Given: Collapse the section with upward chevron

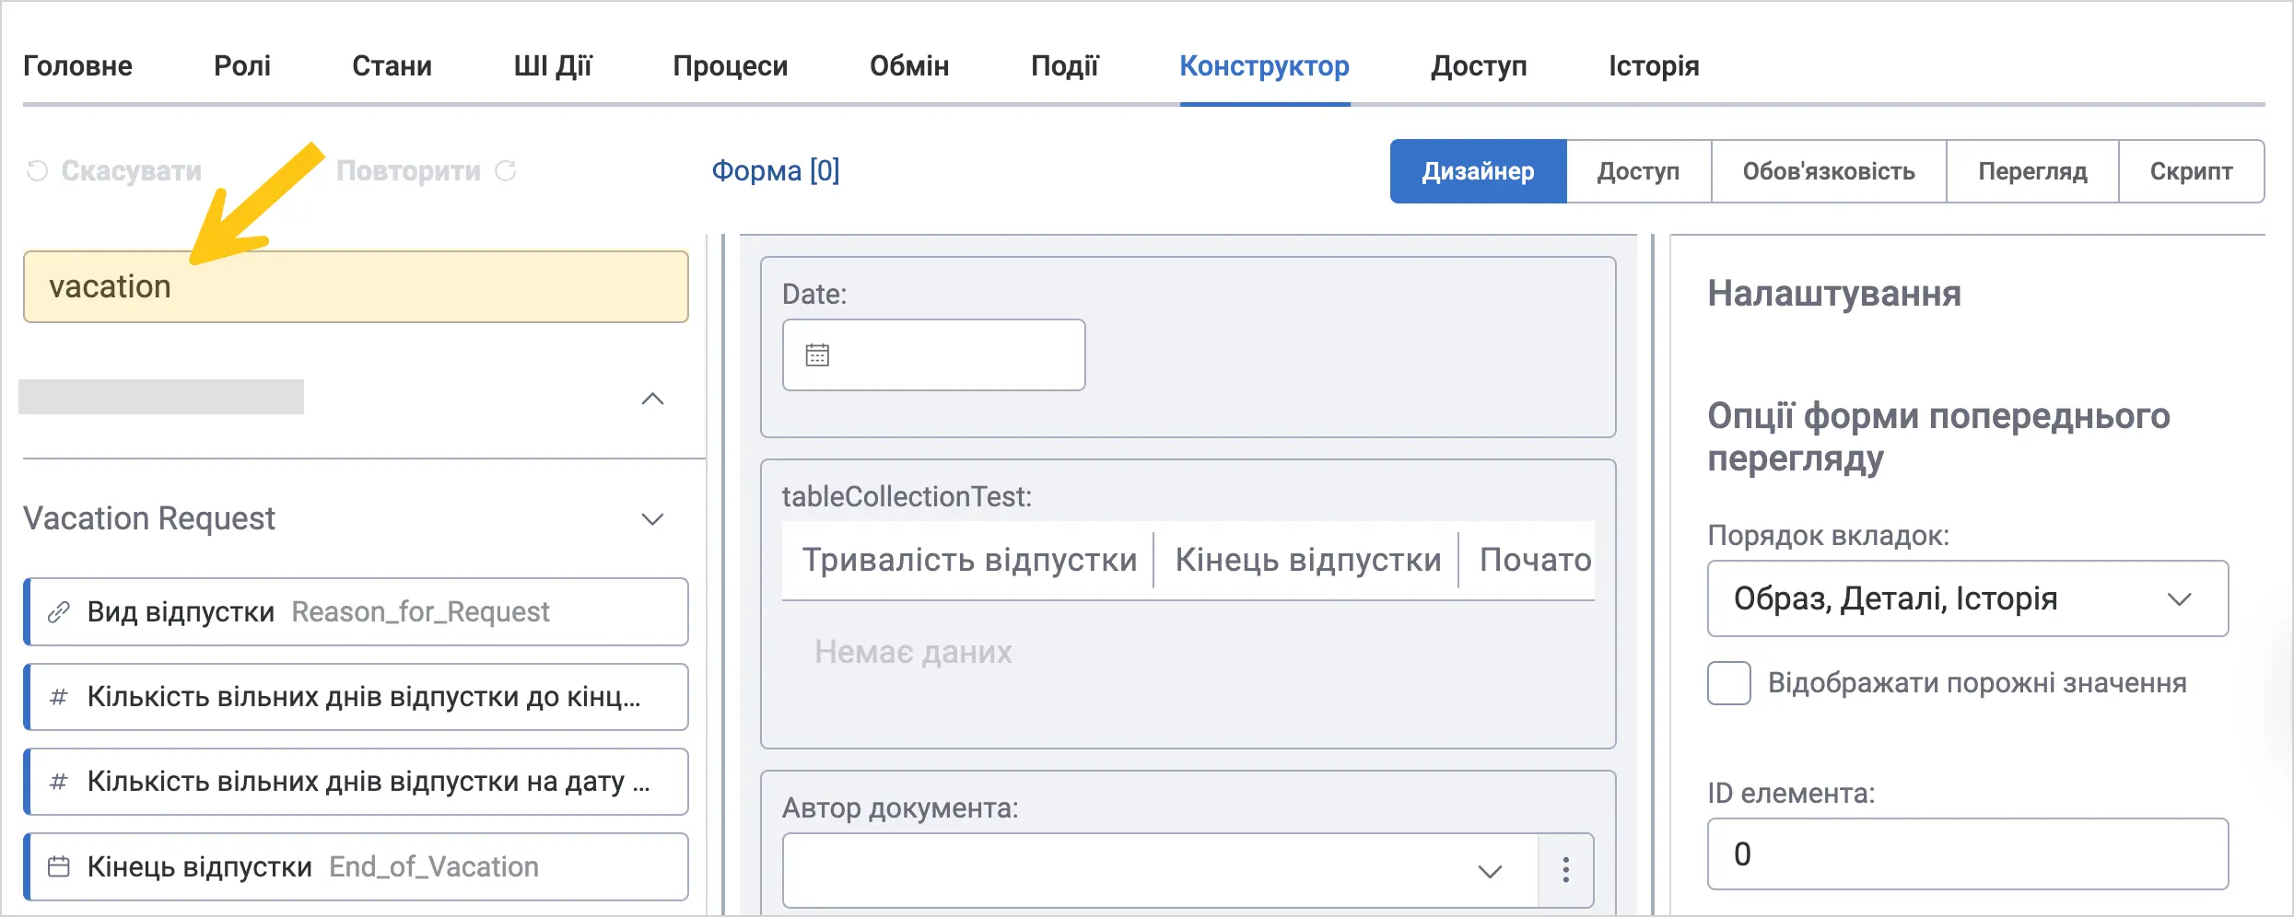Looking at the screenshot, I should coord(652,399).
